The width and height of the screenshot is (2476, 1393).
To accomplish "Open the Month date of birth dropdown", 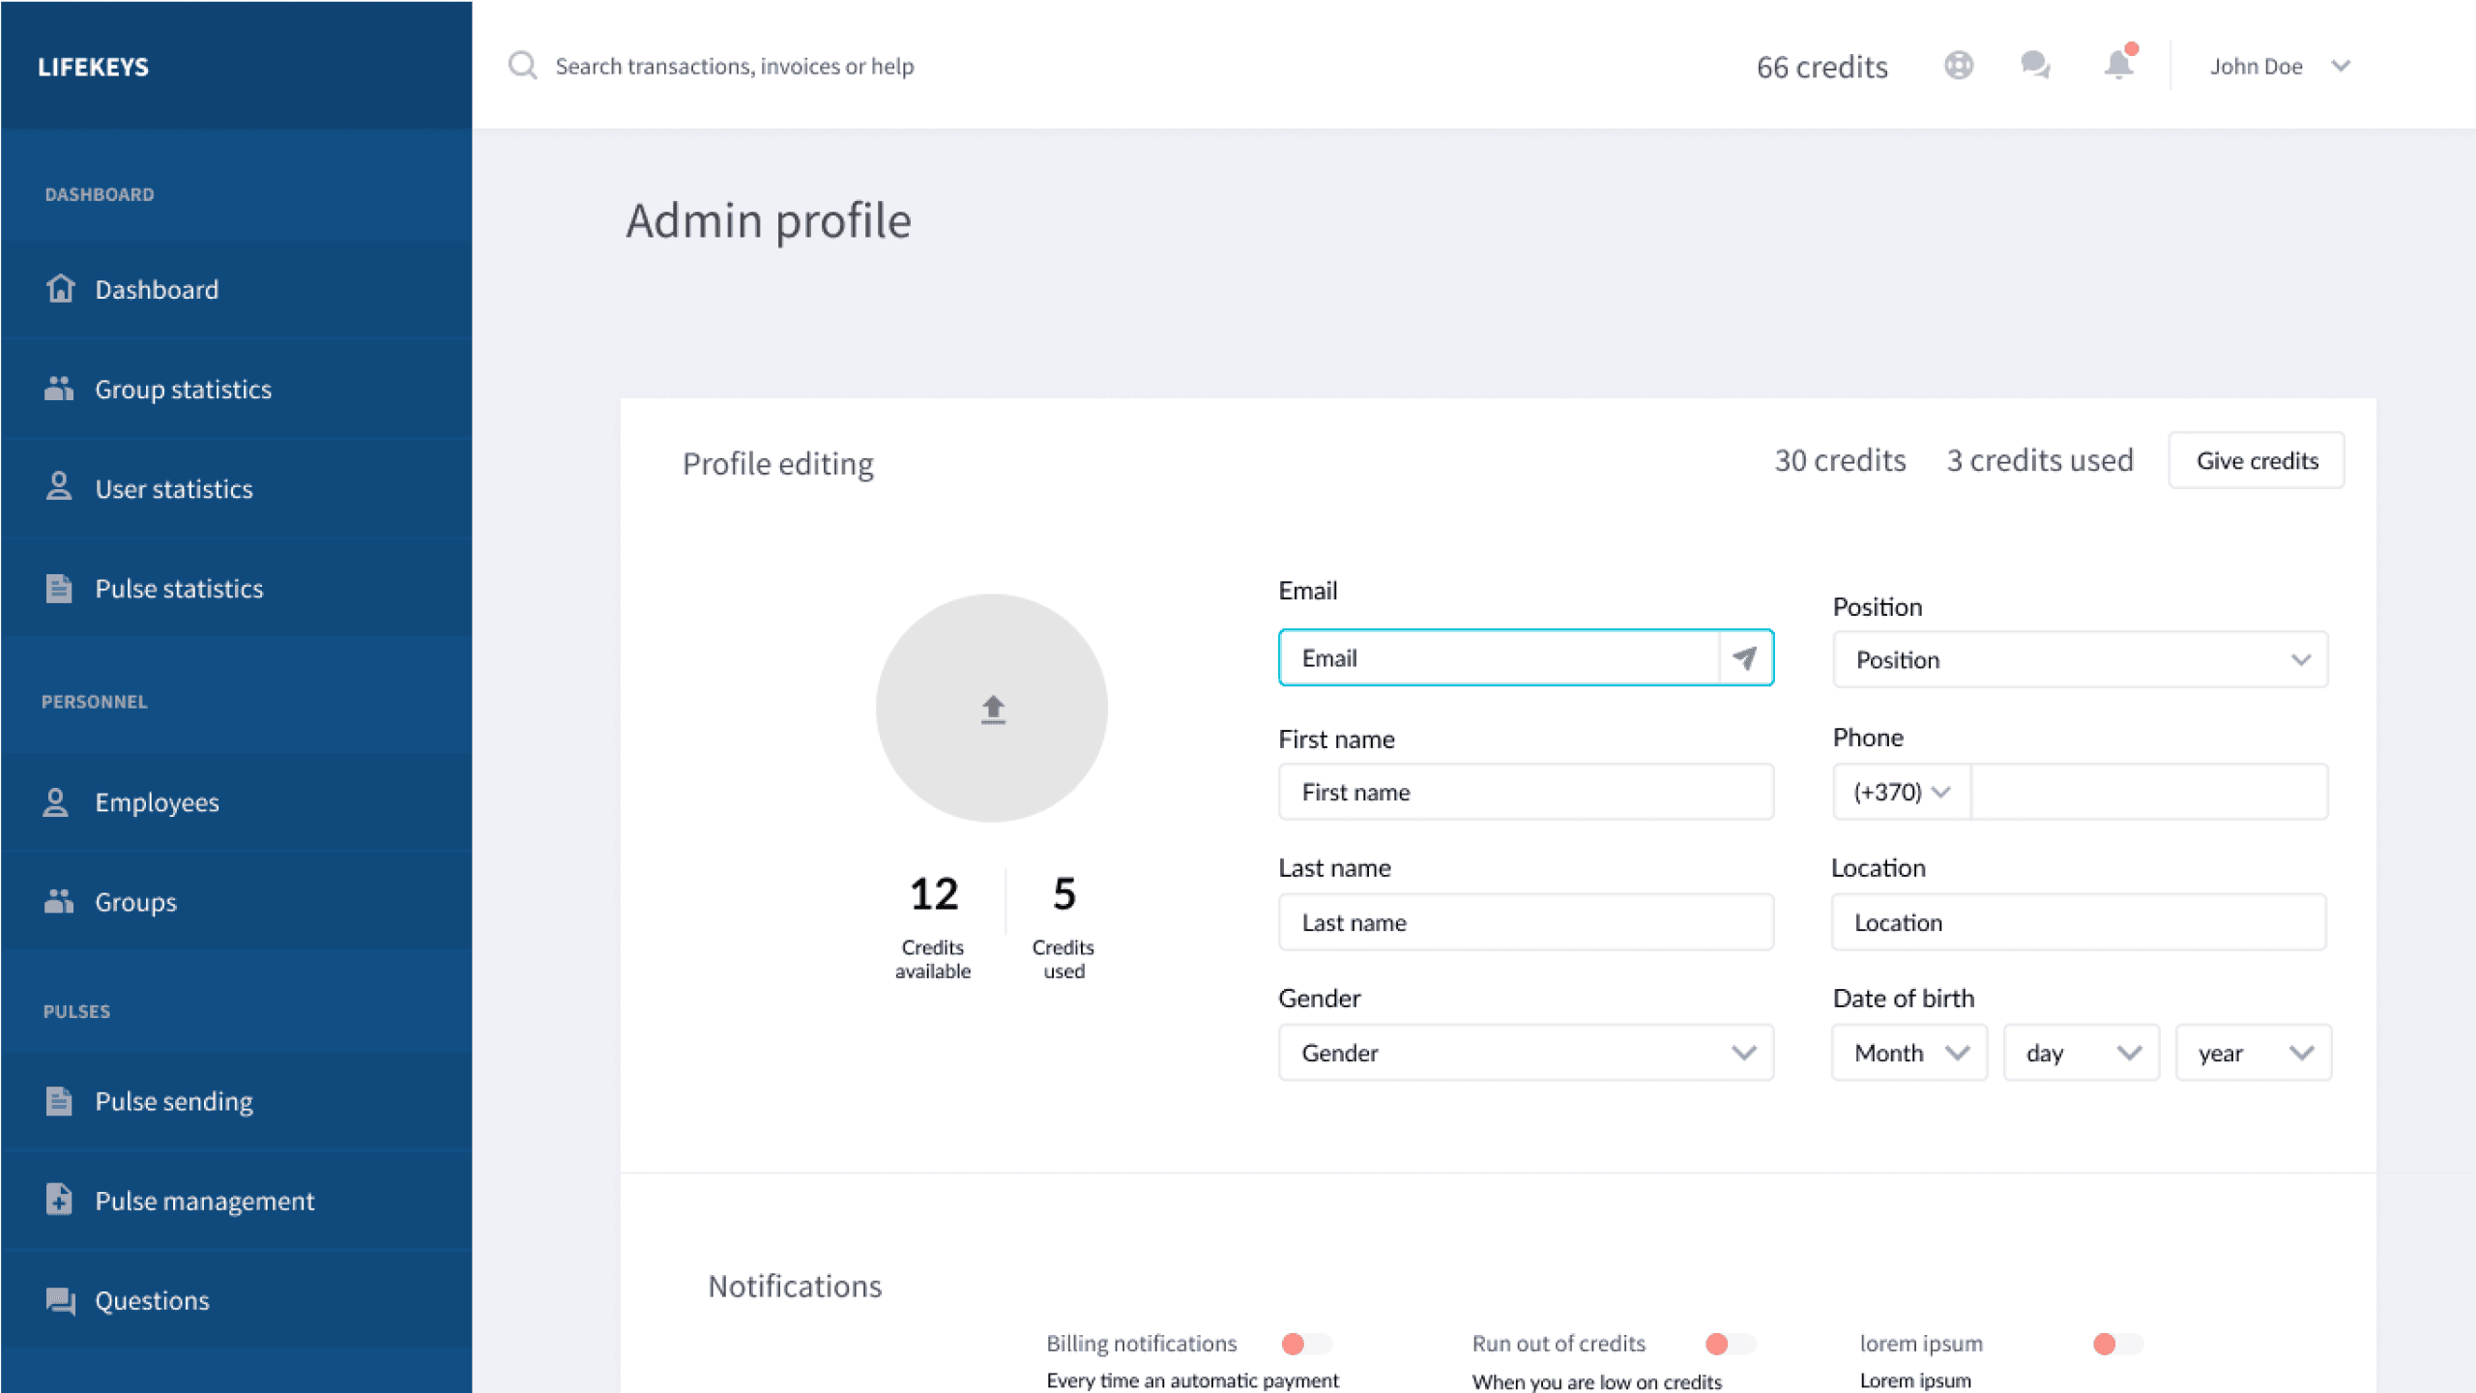I will [1908, 1053].
